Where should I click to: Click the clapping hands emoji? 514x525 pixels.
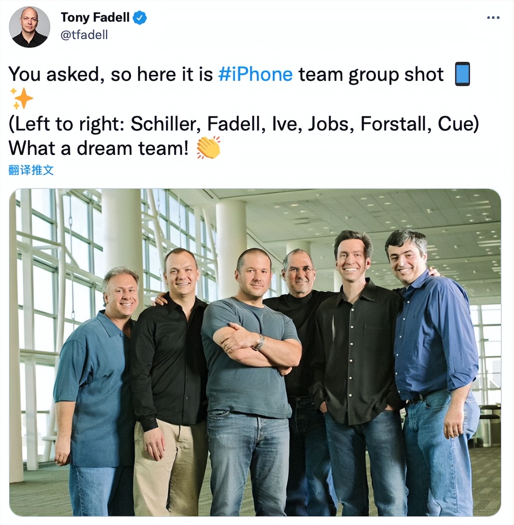(x=208, y=148)
